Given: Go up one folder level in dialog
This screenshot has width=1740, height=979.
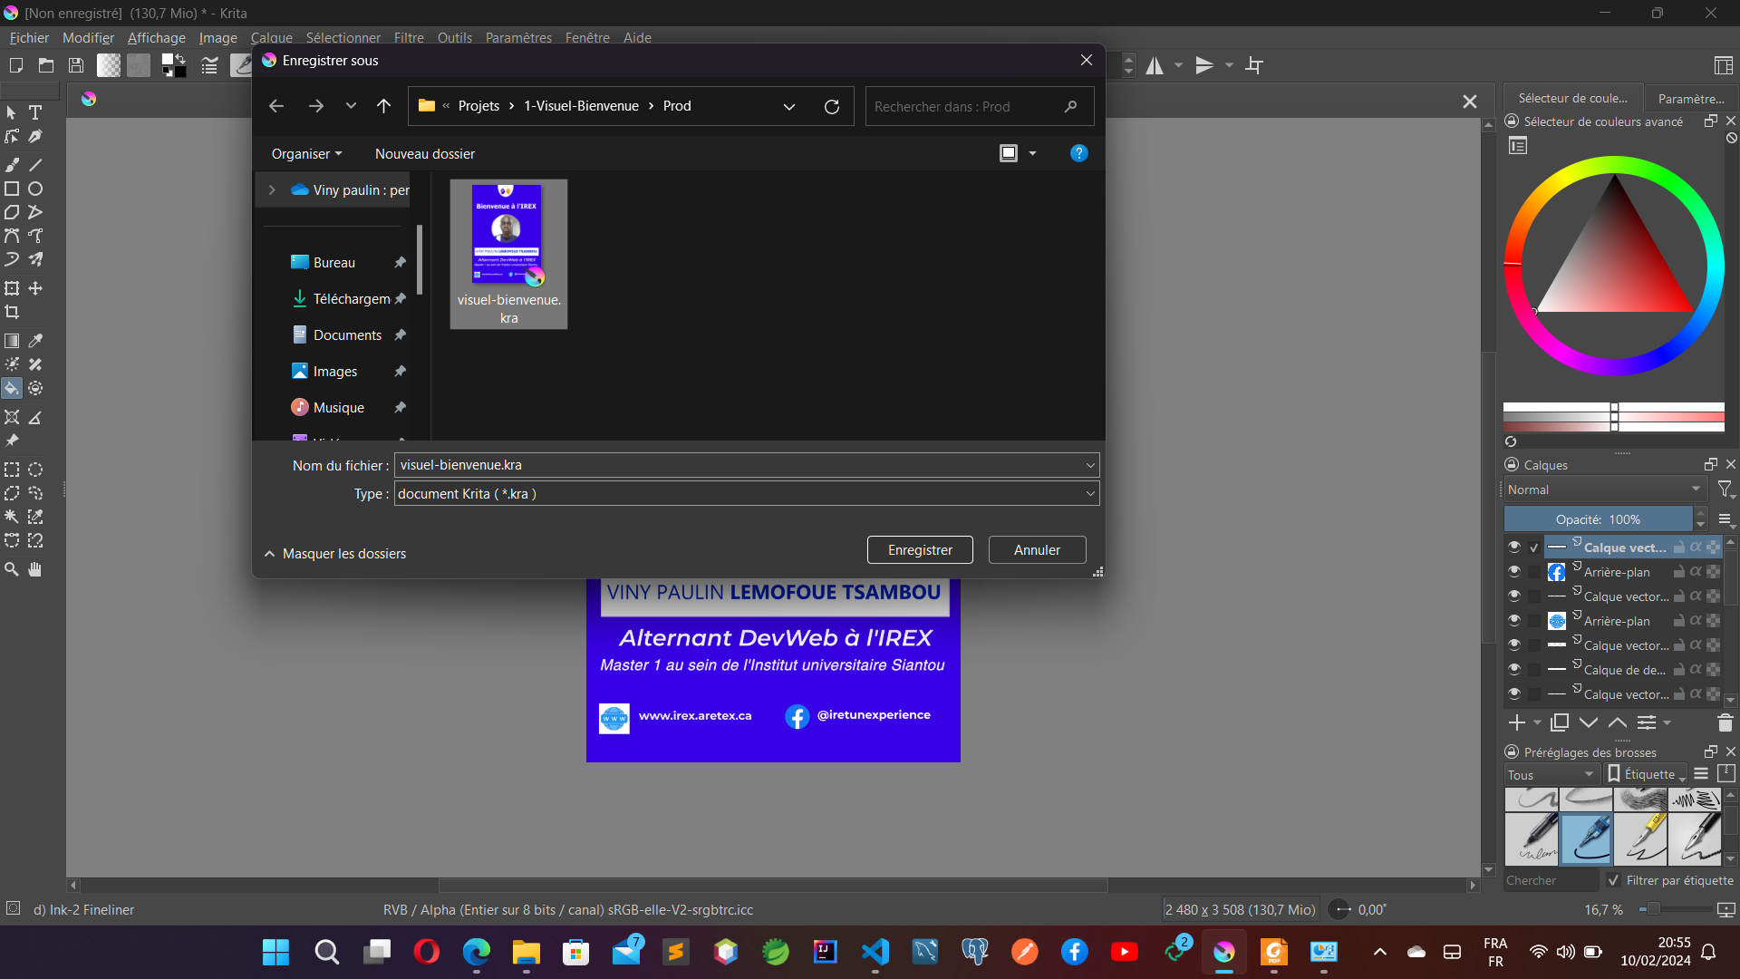Looking at the screenshot, I should tap(384, 106).
